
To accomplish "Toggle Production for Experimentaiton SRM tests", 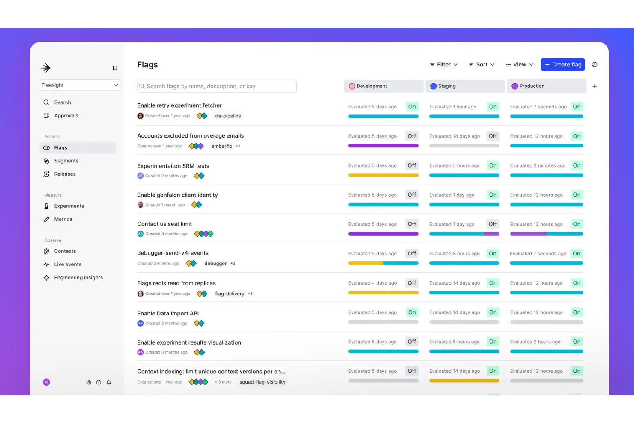I will click(x=577, y=165).
